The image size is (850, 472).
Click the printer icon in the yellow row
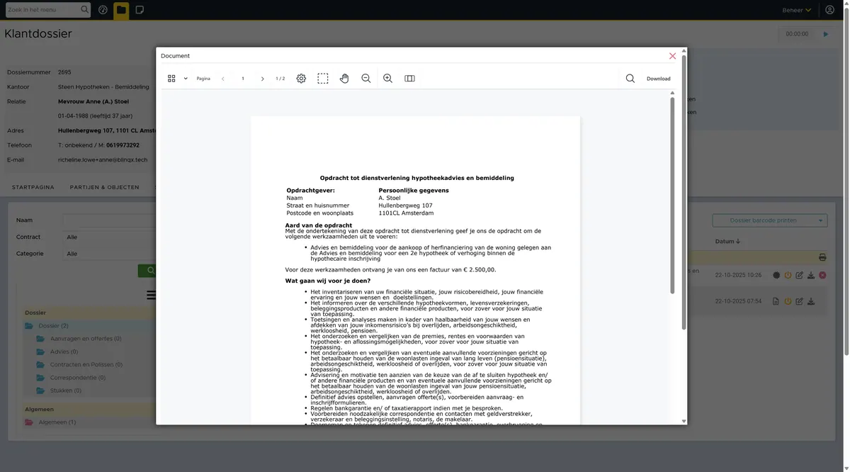coord(822,257)
